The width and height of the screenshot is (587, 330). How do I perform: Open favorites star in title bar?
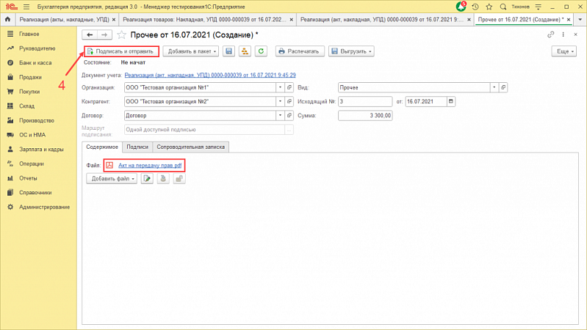click(x=489, y=7)
